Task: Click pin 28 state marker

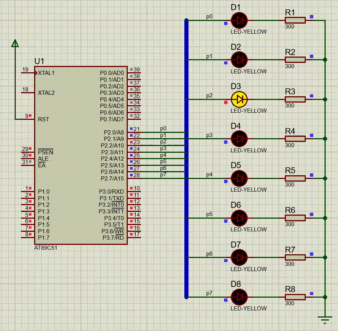Action: coord(131,175)
